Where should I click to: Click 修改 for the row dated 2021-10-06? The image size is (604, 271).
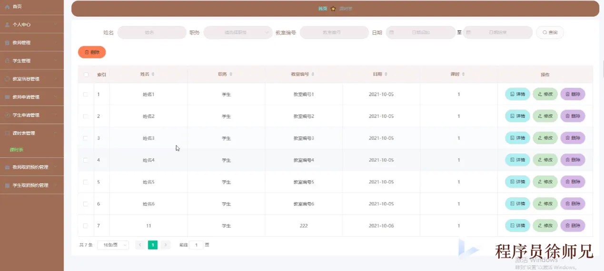coord(545,225)
